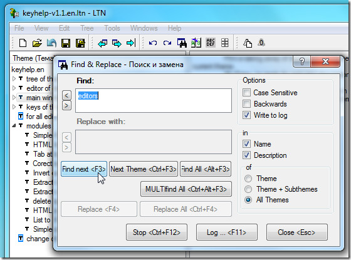
Task: Click the jump-to-end arrow icon
Action: 131,43
